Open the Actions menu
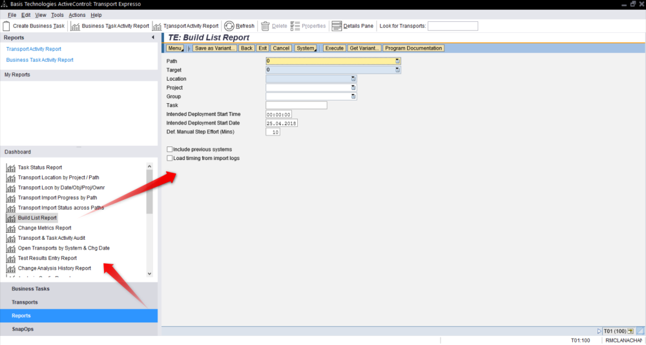This screenshot has width=646, height=345. [x=77, y=15]
